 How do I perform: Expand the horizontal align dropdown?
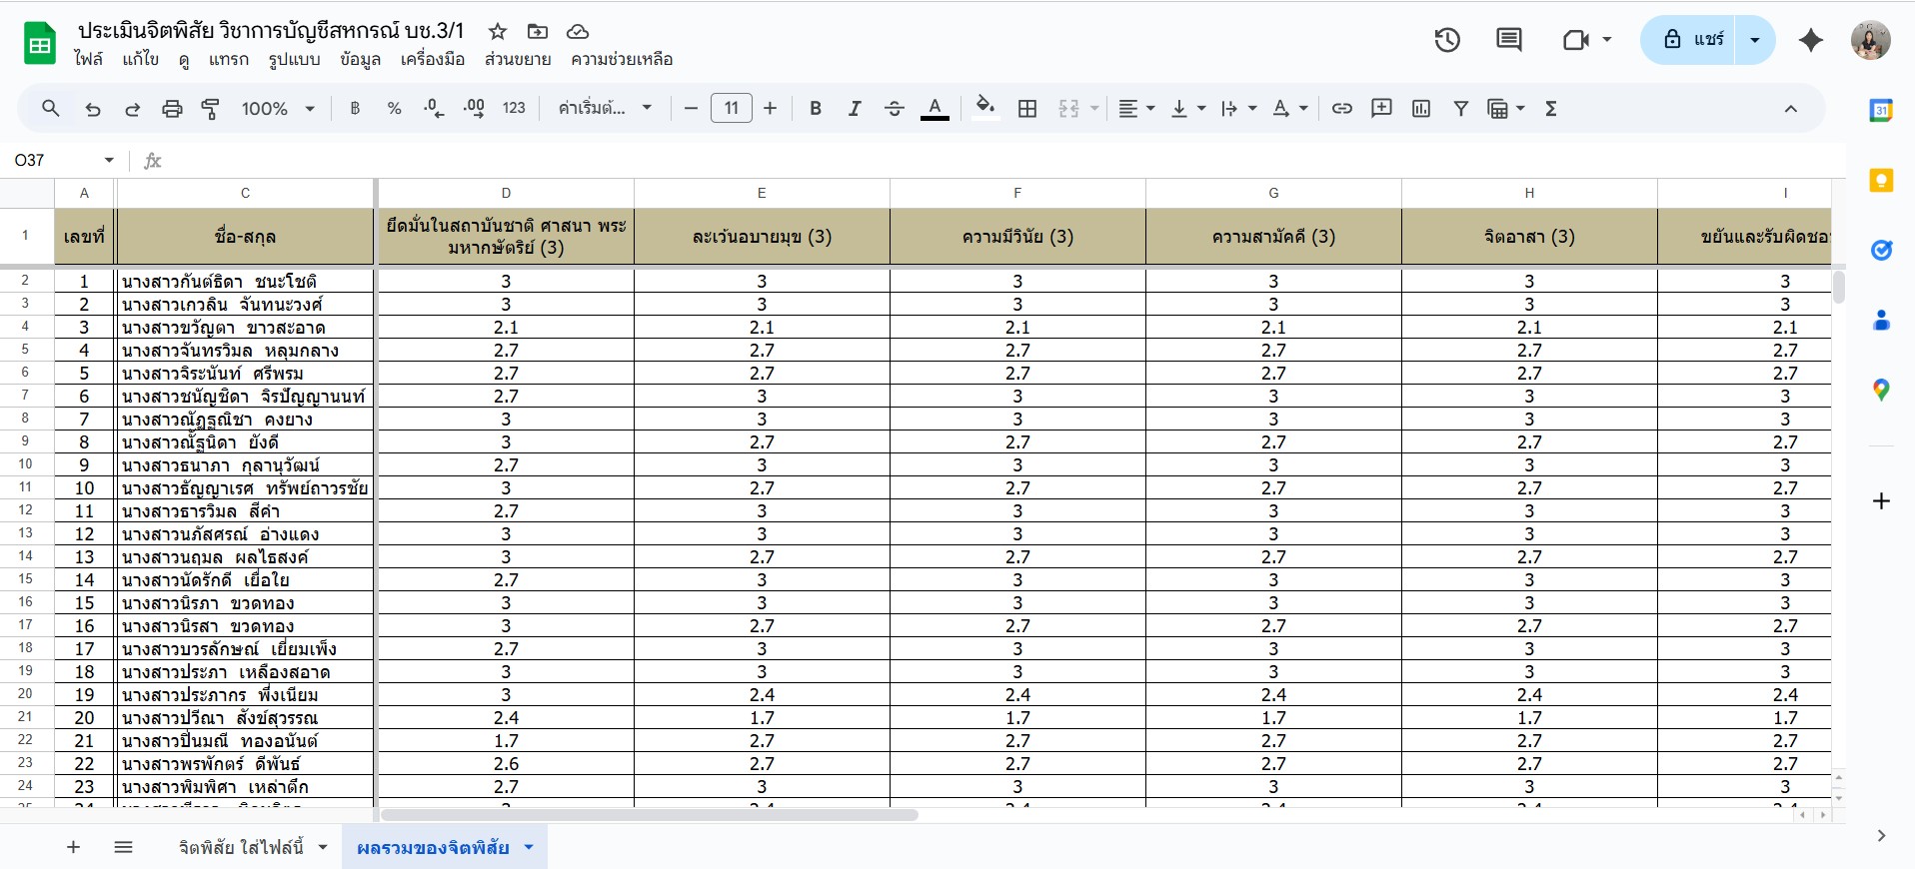1135,109
